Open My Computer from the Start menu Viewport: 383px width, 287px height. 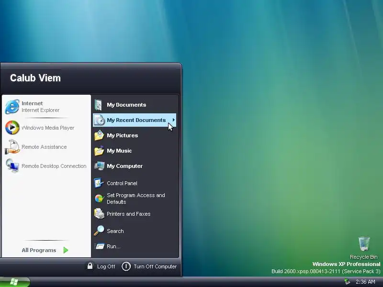coord(135,166)
